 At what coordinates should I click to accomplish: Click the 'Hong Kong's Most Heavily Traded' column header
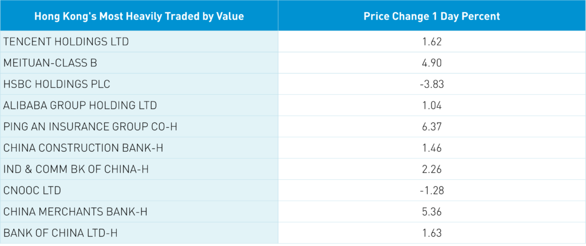point(139,16)
